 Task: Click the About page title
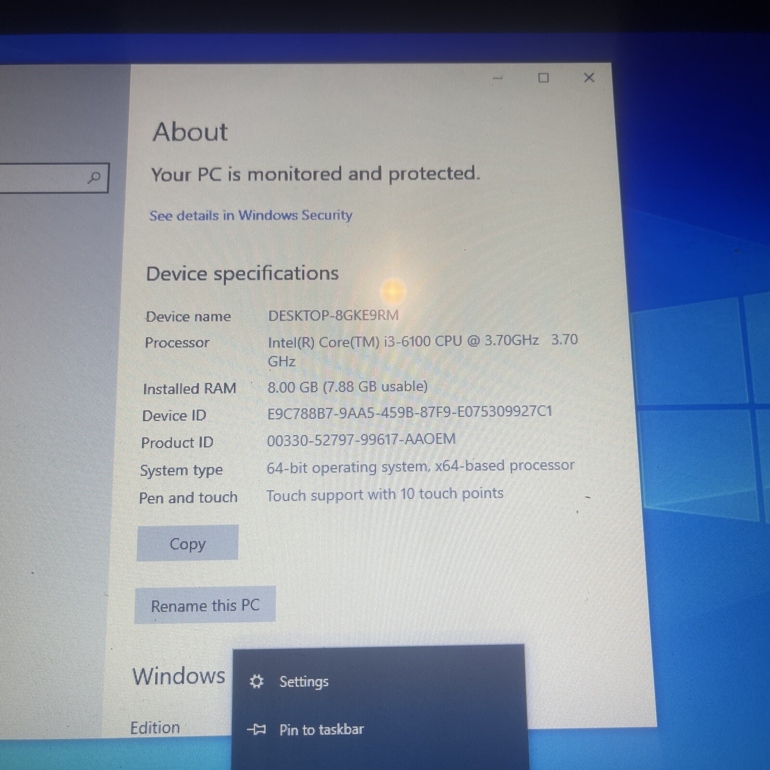[190, 132]
